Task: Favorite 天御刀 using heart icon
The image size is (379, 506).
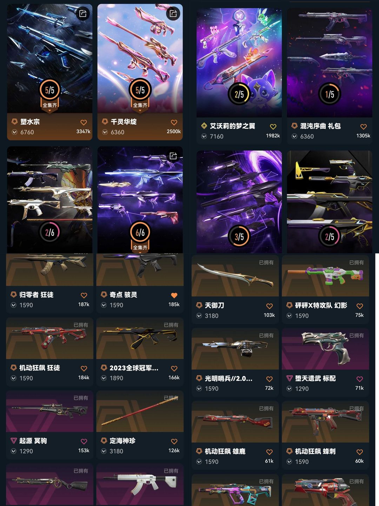Action: 270,306
